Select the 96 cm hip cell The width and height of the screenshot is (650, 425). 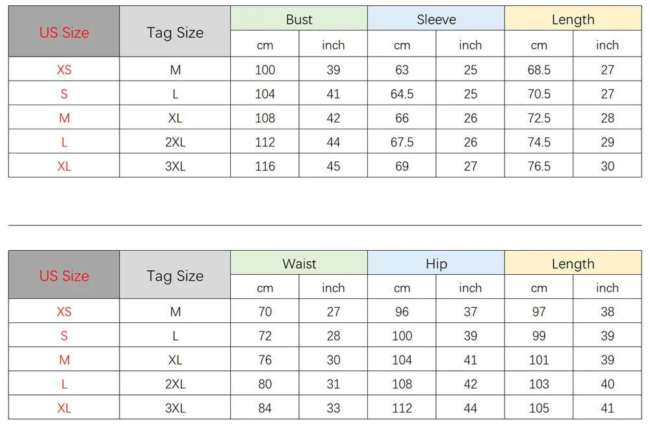point(402,312)
